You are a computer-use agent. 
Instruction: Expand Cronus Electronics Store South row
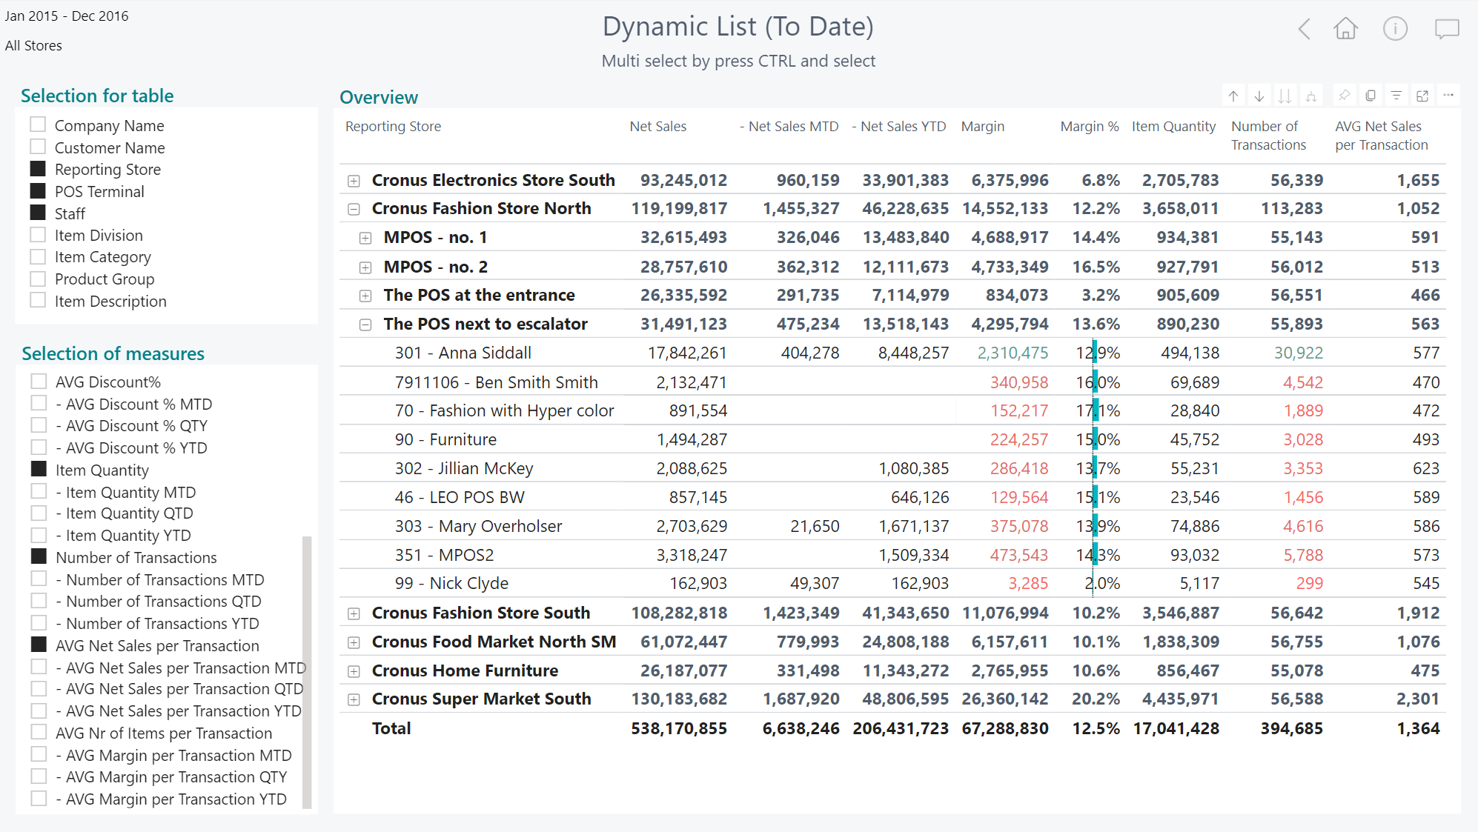click(x=354, y=181)
